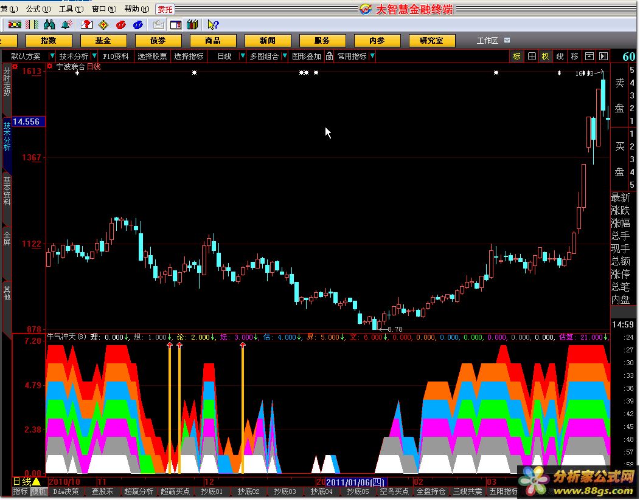640x500 pixels.
Task: Click 选择指标 in the chart toolbar
Action: tap(189, 57)
